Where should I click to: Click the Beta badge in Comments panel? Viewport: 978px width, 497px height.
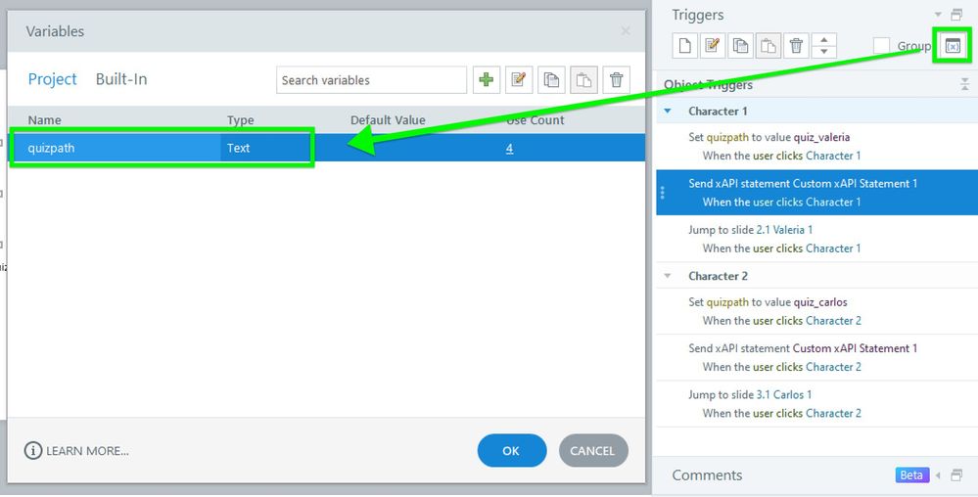(x=911, y=475)
